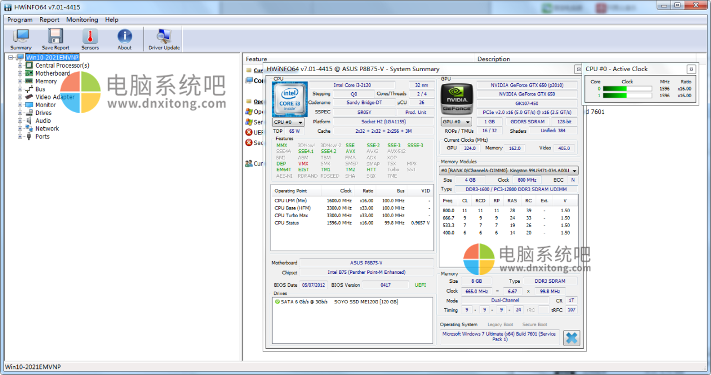Open Sensors via the thermometer icon

pyautogui.click(x=90, y=36)
